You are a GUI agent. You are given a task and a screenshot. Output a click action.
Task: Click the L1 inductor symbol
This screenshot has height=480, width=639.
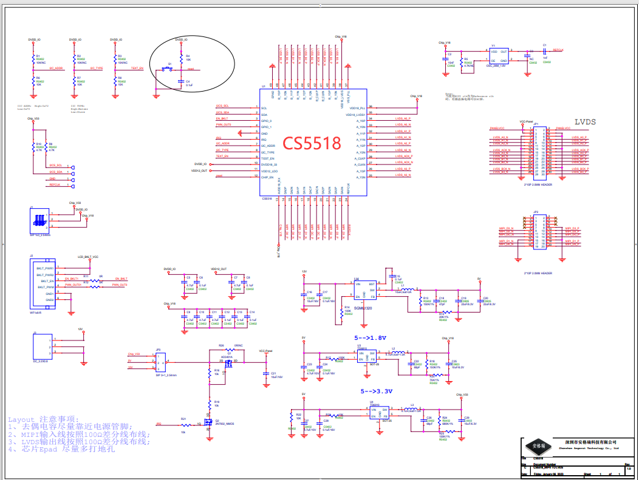point(408,288)
